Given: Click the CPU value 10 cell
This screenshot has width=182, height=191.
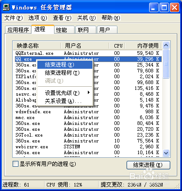Looking at the screenshot, I should click(x=117, y=141).
